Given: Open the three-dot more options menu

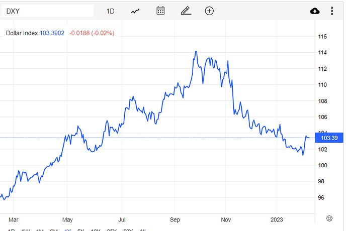Looking at the screenshot, I should pos(332,11).
